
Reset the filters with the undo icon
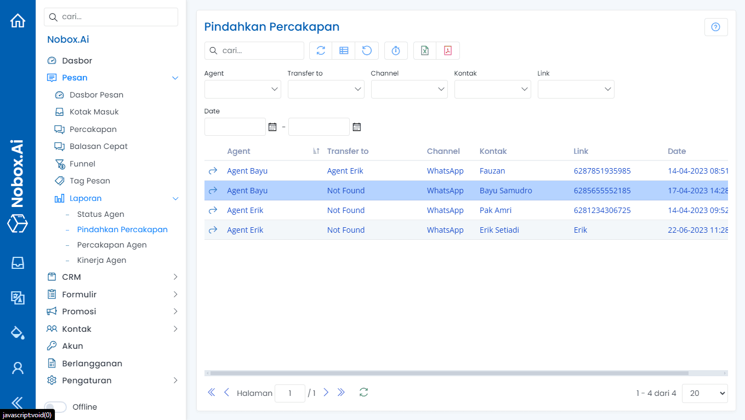[x=367, y=50]
